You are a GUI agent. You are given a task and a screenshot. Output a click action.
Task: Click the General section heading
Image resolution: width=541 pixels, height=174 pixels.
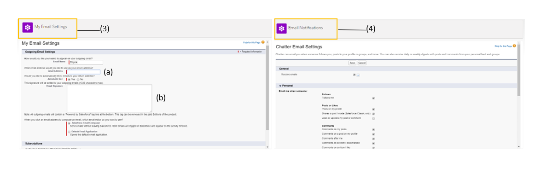284,69
